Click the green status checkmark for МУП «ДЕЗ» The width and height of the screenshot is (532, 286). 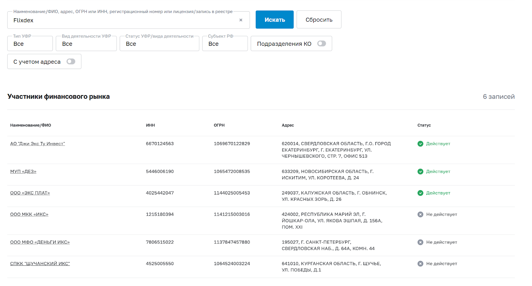coord(420,172)
